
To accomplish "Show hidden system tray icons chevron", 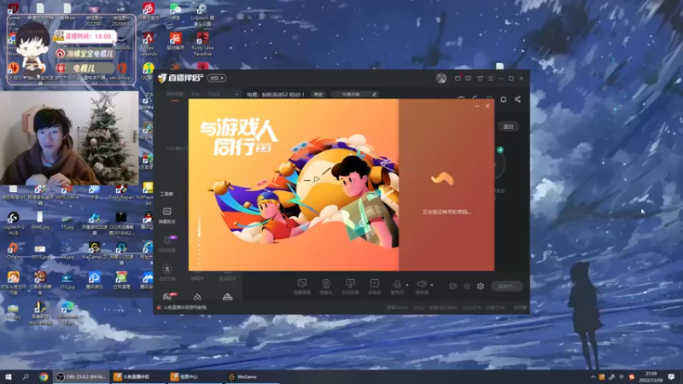I will (x=593, y=377).
